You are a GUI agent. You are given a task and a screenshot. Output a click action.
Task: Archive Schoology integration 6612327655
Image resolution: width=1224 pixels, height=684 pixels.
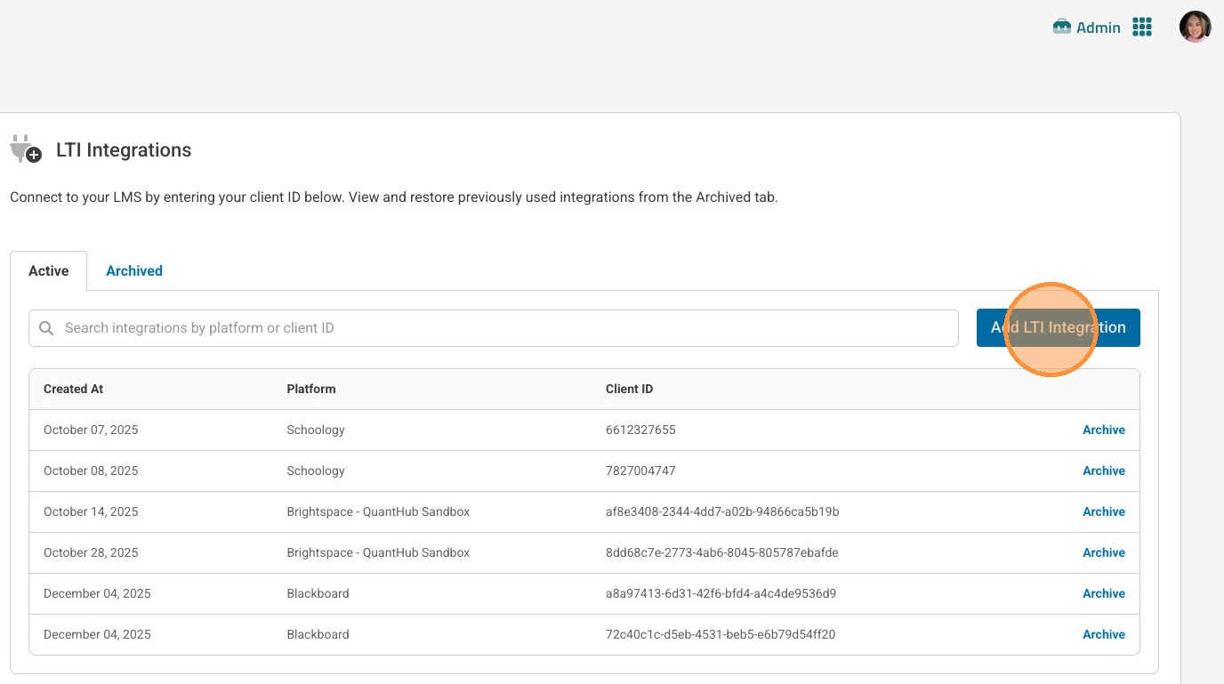1103,430
